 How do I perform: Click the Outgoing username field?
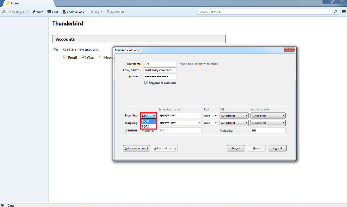click(x=268, y=130)
